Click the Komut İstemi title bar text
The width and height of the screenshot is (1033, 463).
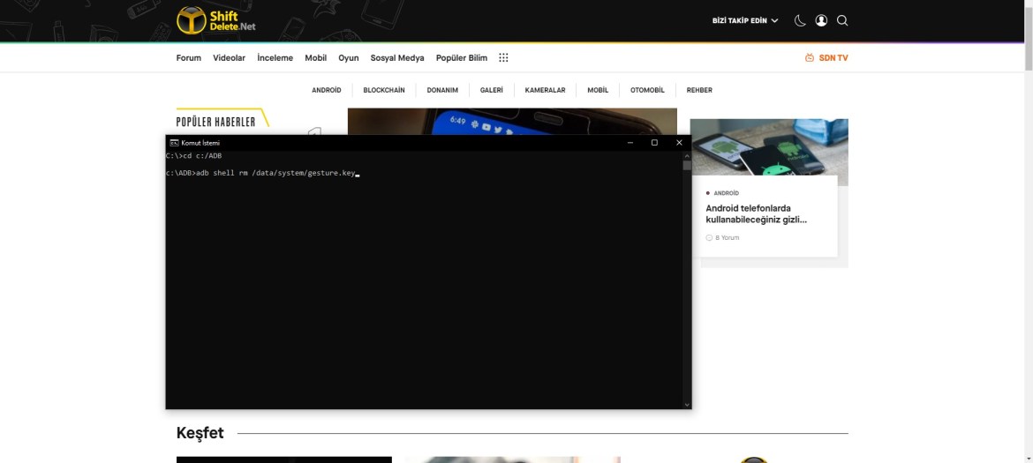point(200,143)
